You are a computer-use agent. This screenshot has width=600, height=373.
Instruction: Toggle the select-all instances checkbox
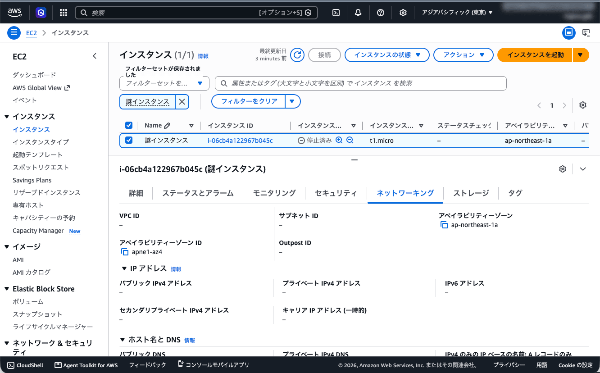[129, 125]
